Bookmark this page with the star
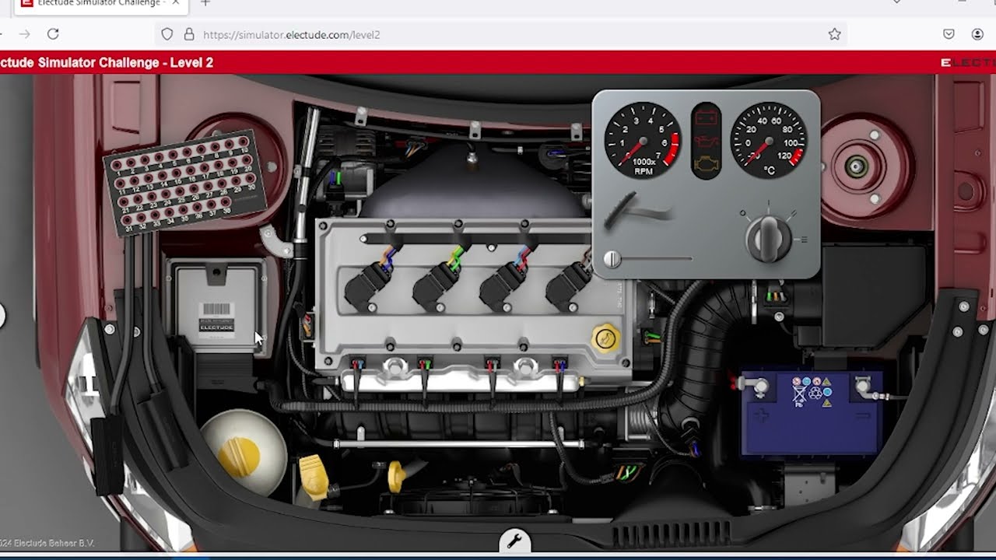The width and height of the screenshot is (996, 560). coord(834,34)
